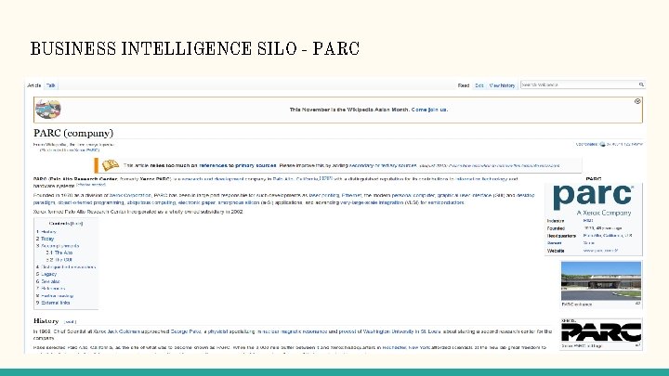The image size is (669, 376).
Task: Follow the 'Come join us' banner link
Action: pos(429,110)
